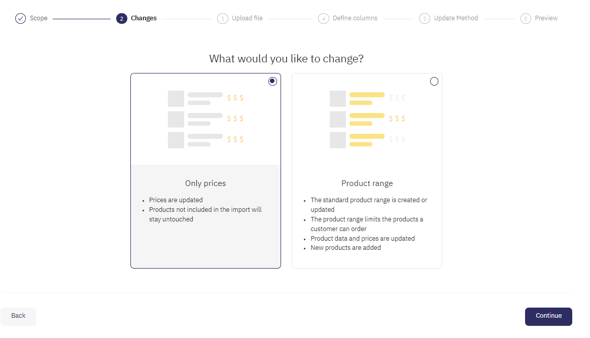Click the step 3 Upload file circle
Screen dimensions: 590x338
click(x=222, y=19)
